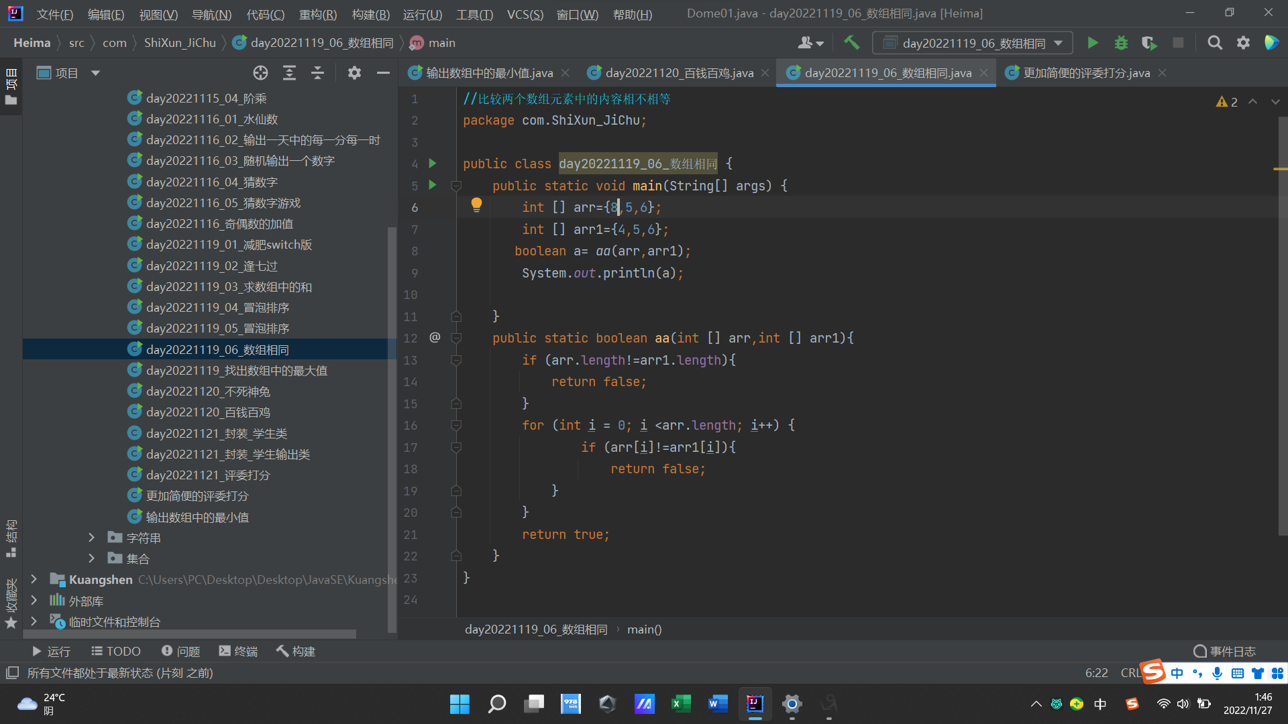Viewport: 1288px width, 724px height.
Task: Click the Build project hammer icon
Action: click(851, 43)
